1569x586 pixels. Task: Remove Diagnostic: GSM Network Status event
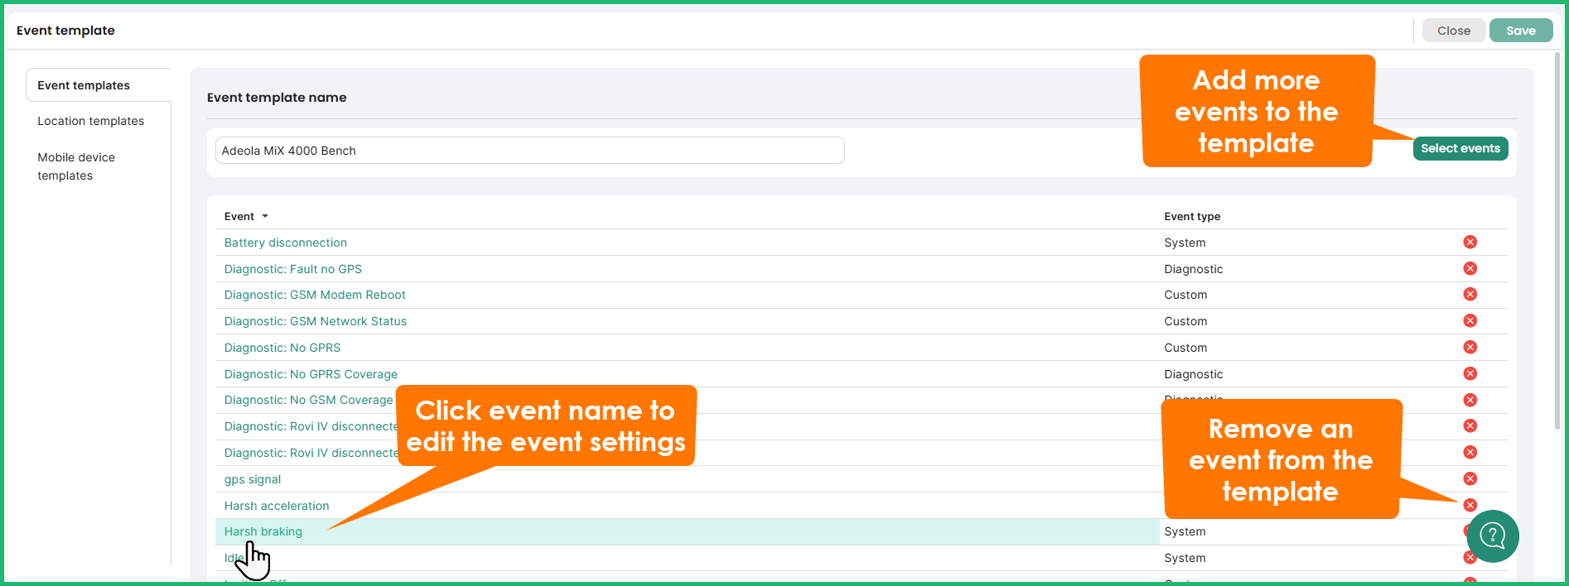pos(1470,320)
